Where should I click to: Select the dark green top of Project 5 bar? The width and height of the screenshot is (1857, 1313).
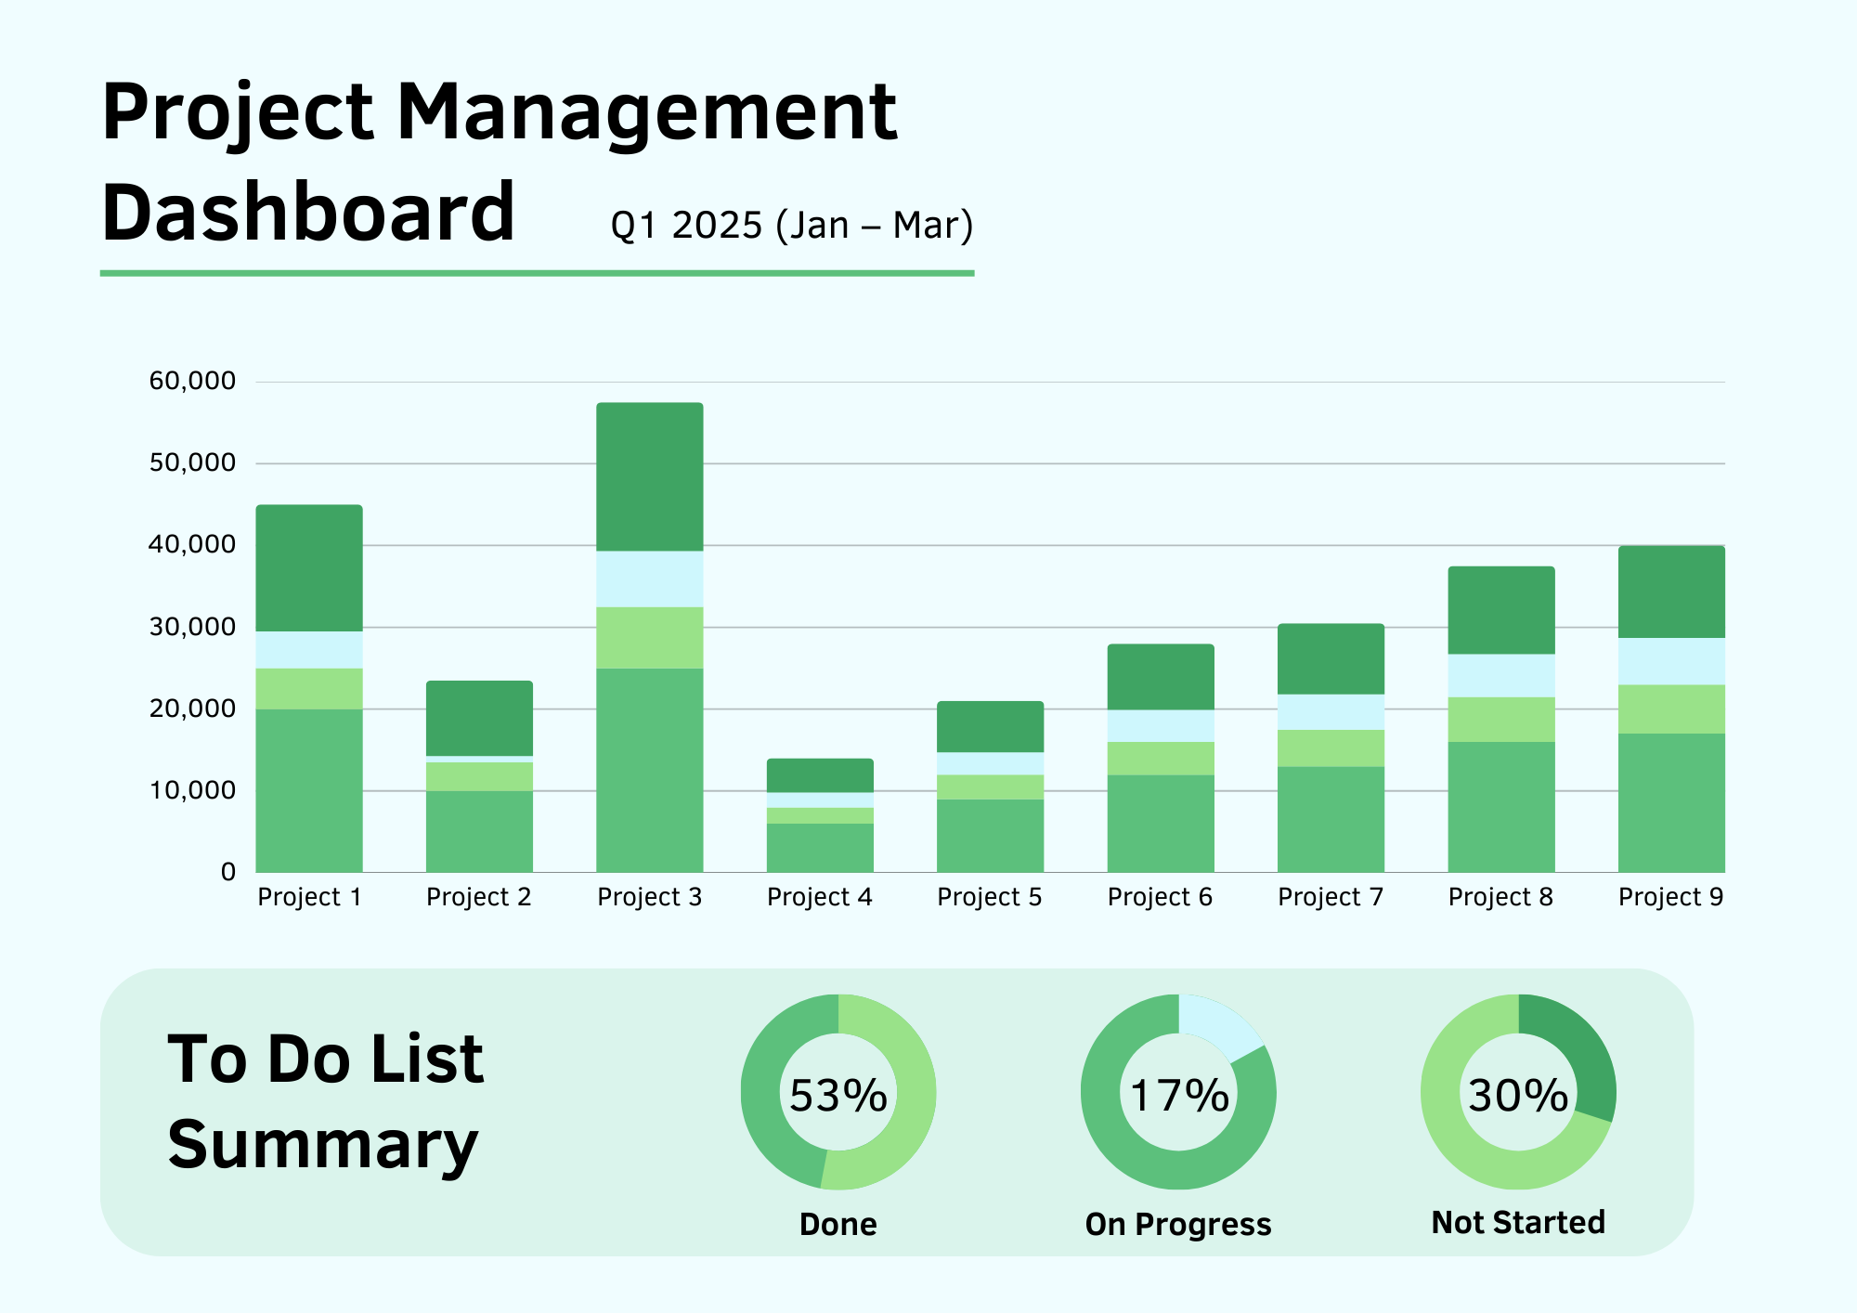point(990,726)
